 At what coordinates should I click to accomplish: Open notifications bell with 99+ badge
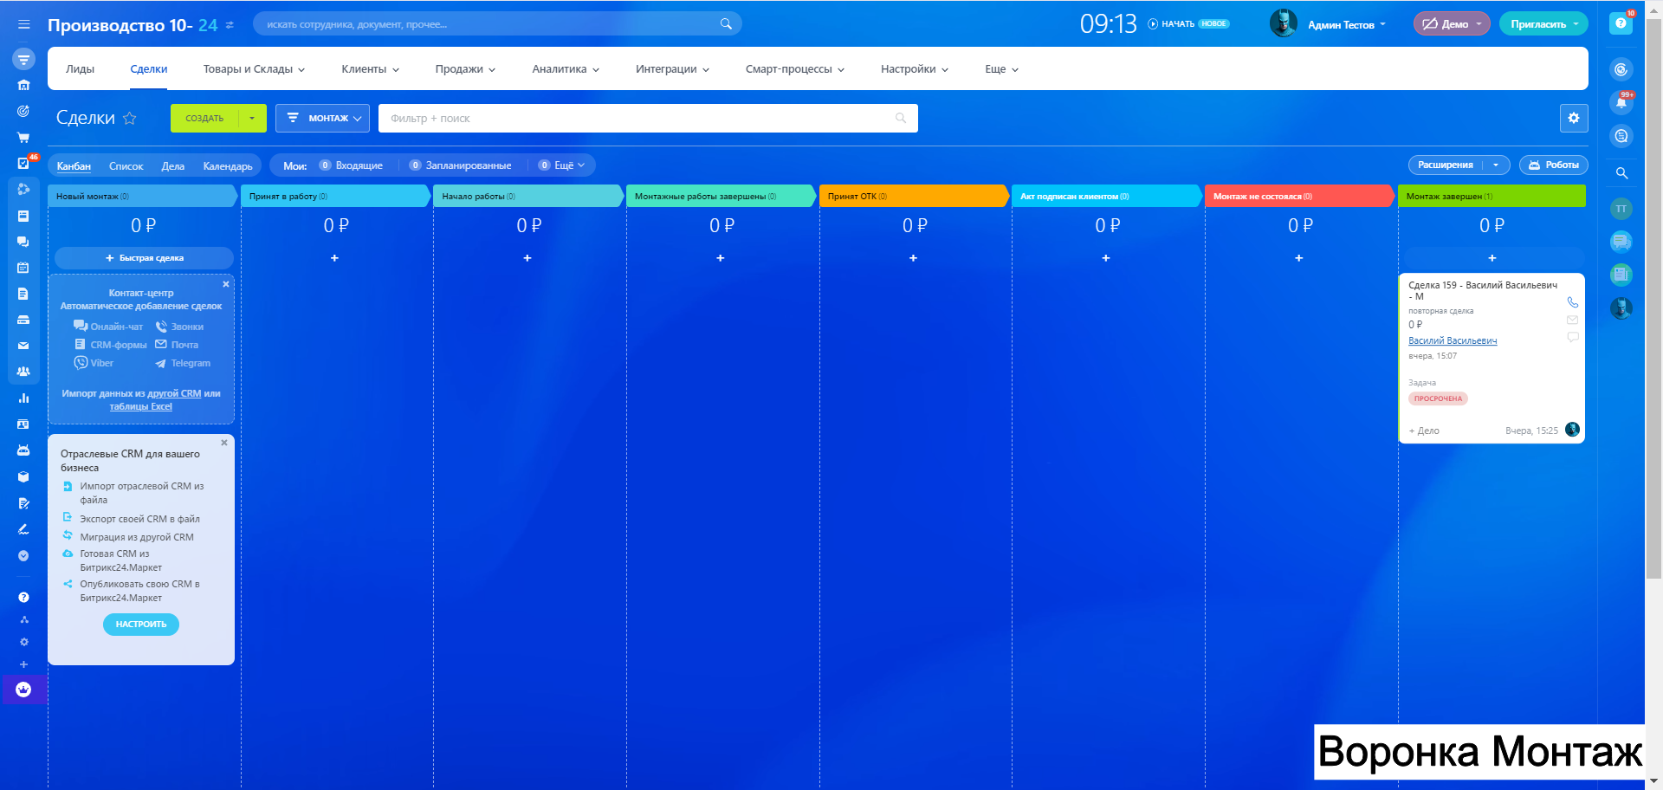tap(1621, 102)
